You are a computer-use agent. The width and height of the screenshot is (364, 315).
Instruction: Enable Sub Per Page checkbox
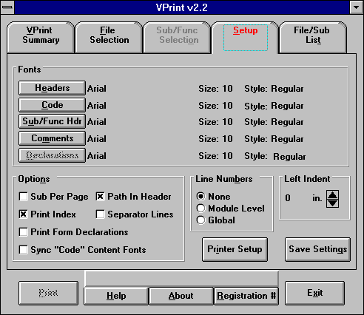(24, 197)
